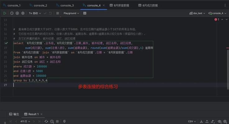Click the Explain Plan circled P icon
The width and height of the screenshot is (229, 124).
(17, 13)
